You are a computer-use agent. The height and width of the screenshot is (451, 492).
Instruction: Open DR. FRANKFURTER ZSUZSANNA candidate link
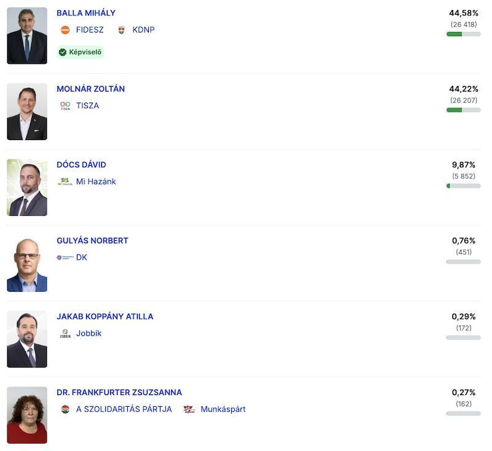(119, 393)
